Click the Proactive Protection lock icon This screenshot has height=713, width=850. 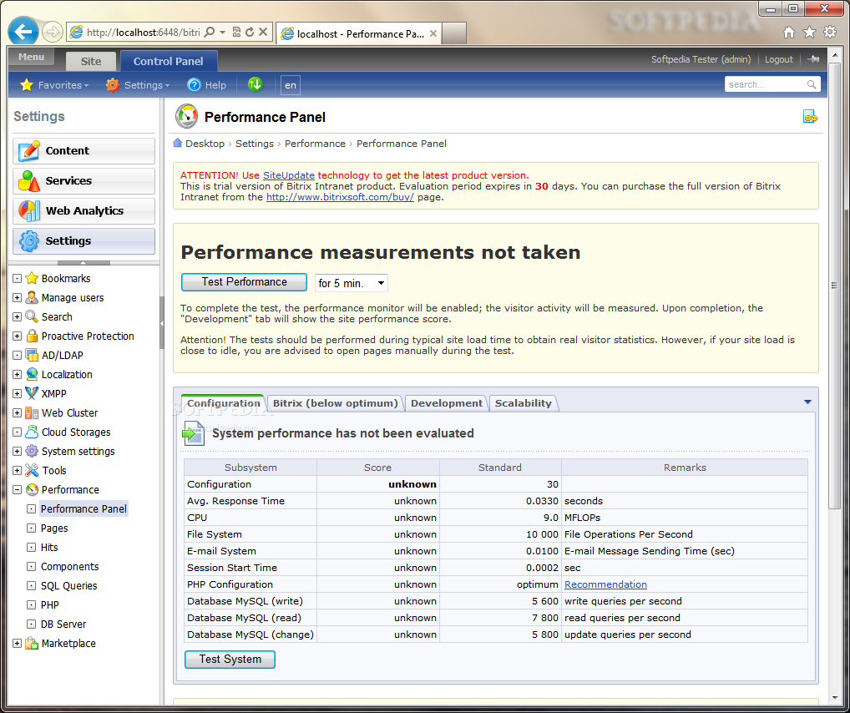tap(32, 336)
